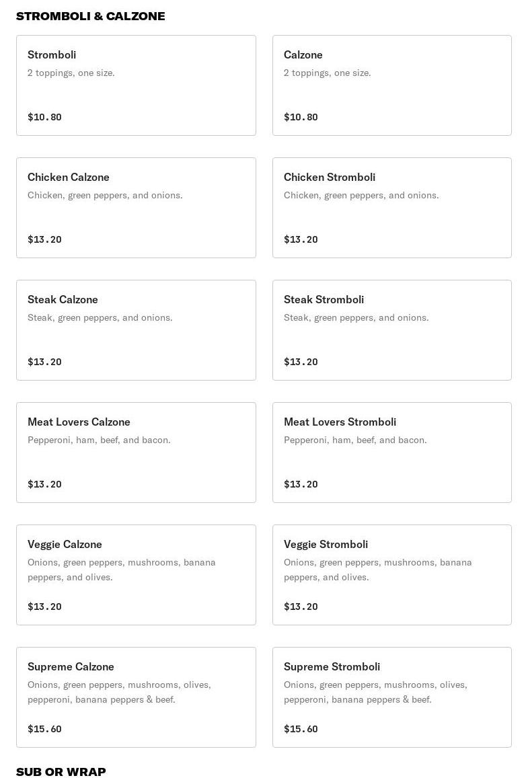Click the Stromboli & Calzone section heading
Screen dimensions: 528x778
click(91, 16)
